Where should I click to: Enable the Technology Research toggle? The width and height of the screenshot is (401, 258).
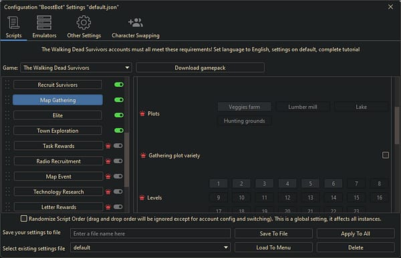[x=118, y=191]
